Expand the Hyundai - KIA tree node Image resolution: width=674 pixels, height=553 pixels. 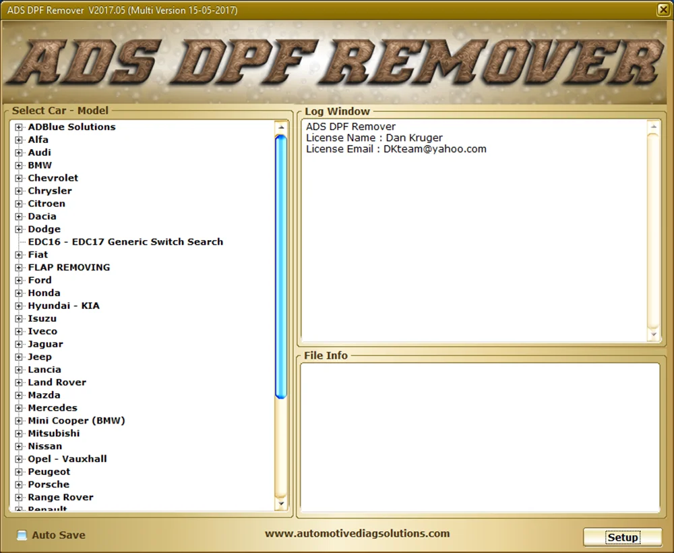click(x=18, y=305)
